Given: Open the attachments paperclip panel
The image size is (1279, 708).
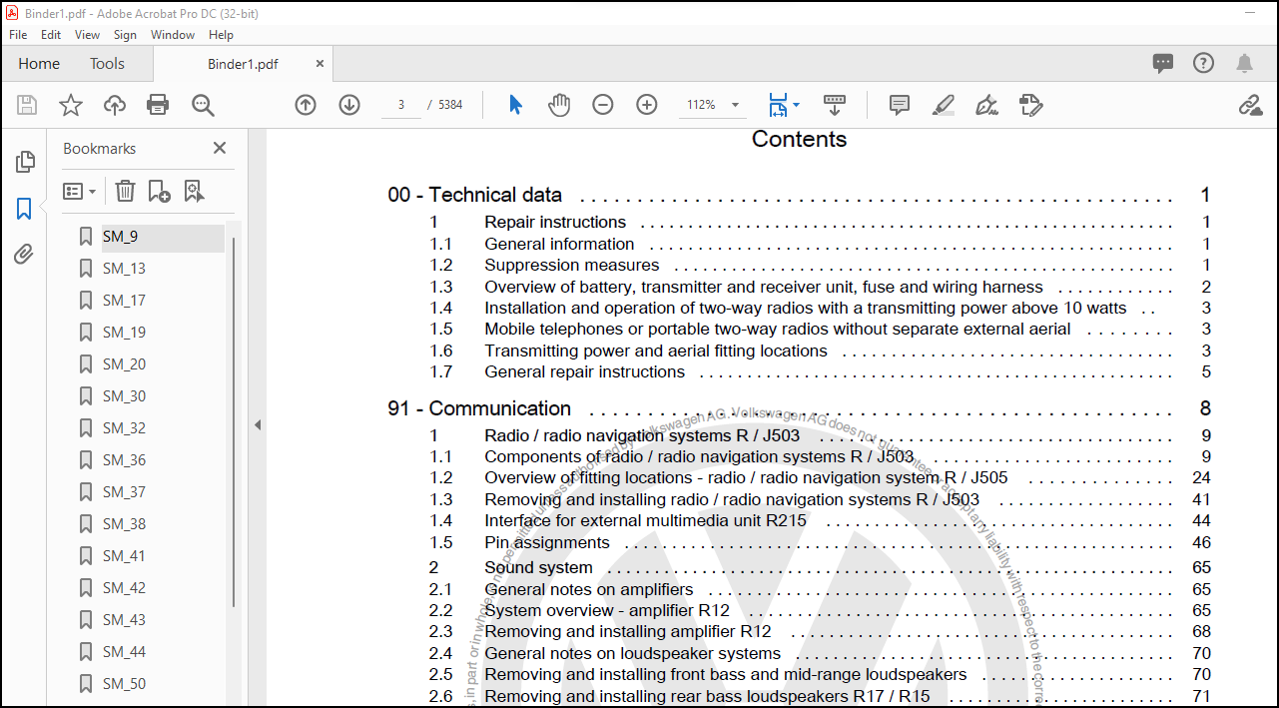Looking at the screenshot, I should click(25, 255).
